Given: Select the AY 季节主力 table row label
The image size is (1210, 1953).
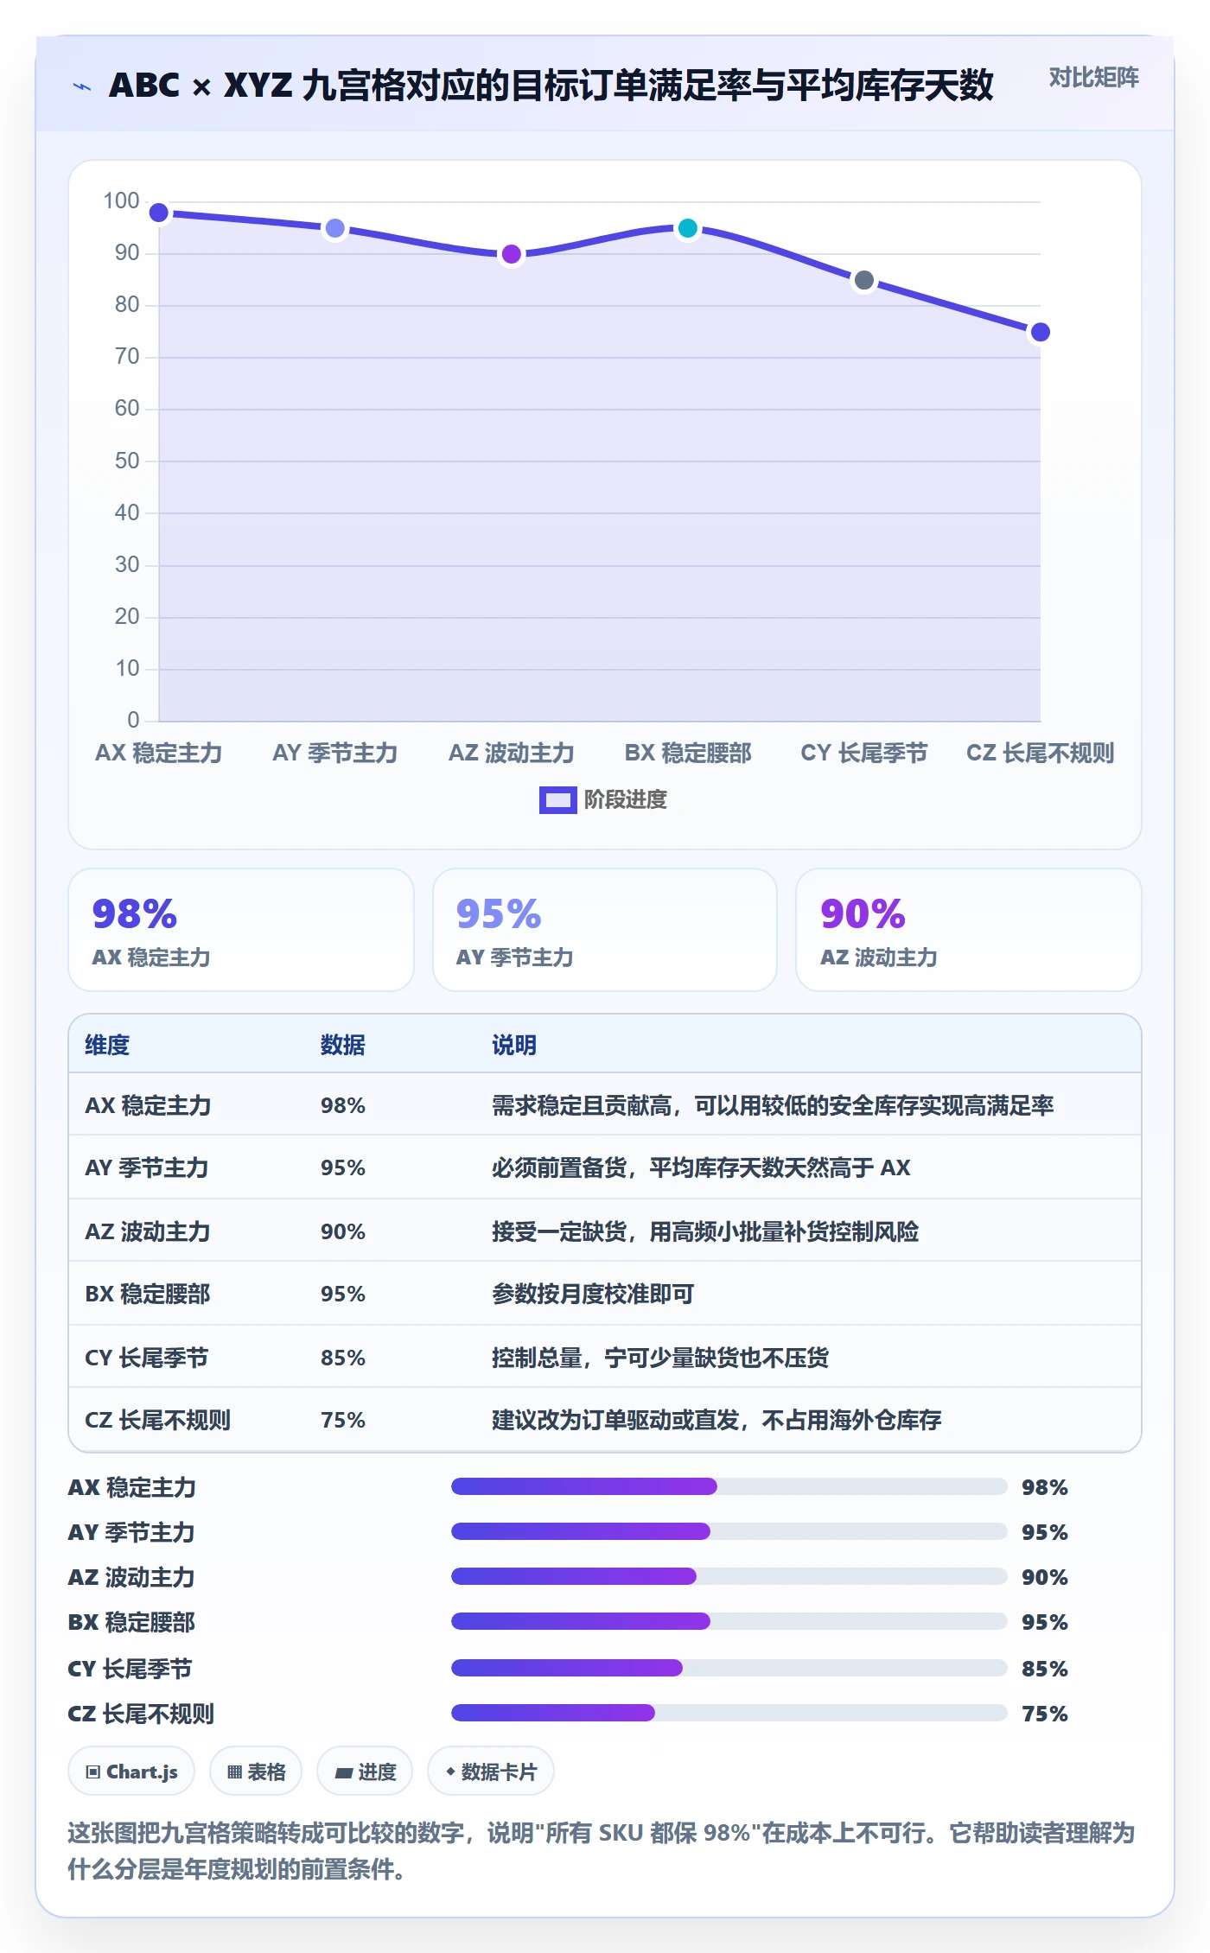Looking at the screenshot, I should pyautogui.click(x=147, y=1168).
